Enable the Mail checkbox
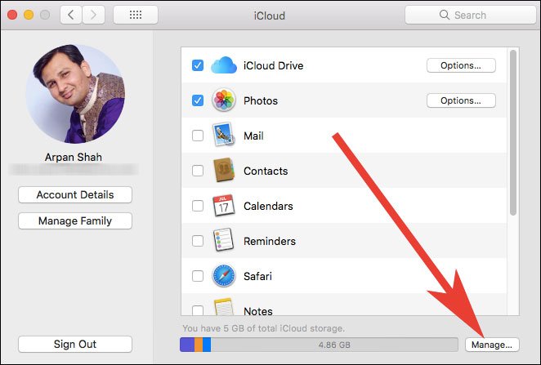This screenshot has width=541, height=365. (198, 136)
